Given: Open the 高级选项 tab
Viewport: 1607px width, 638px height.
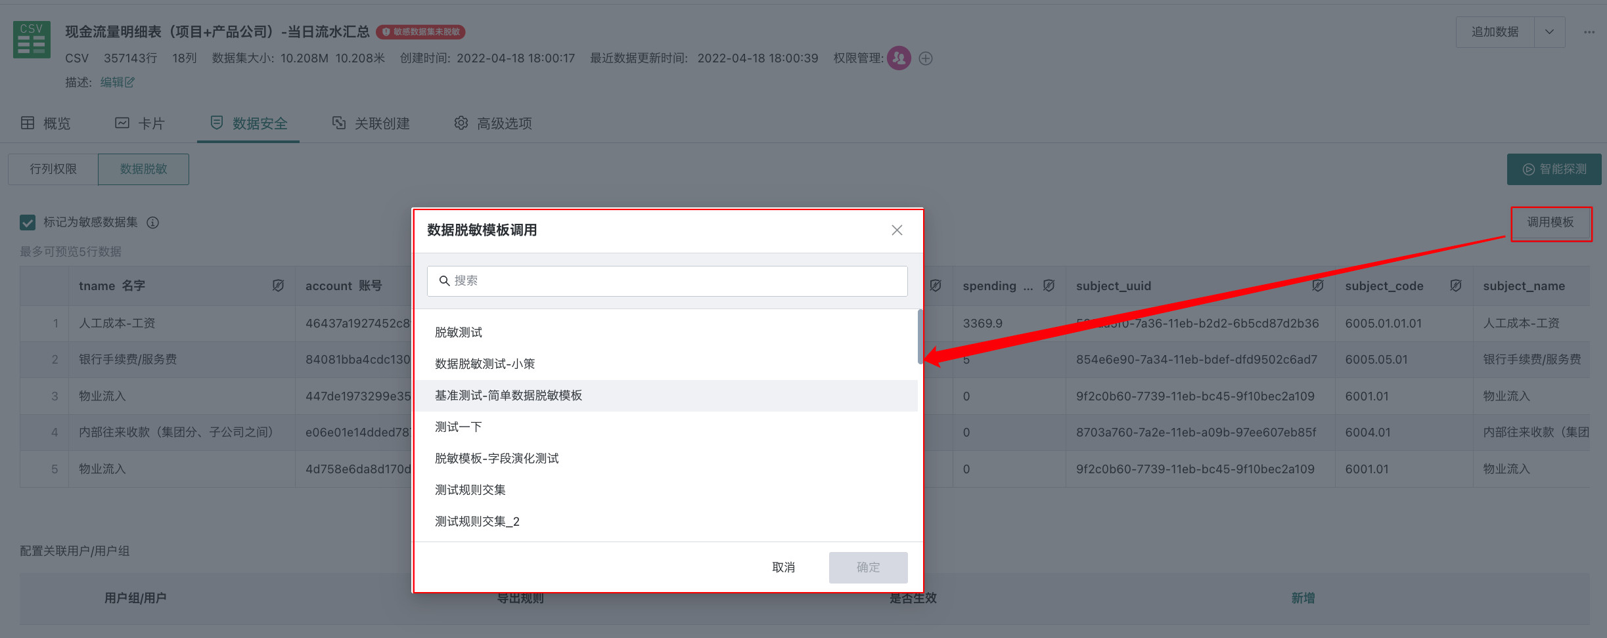Looking at the screenshot, I should pyautogui.click(x=493, y=123).
